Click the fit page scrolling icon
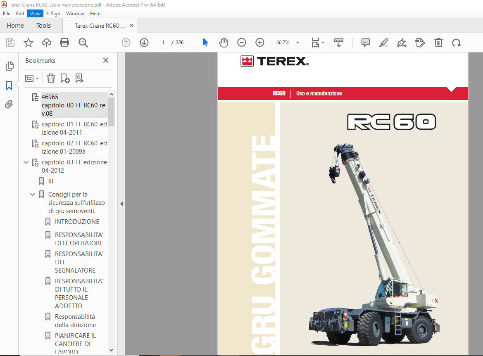This screenshot has height=356, width=483. click(x=315, y=43)
